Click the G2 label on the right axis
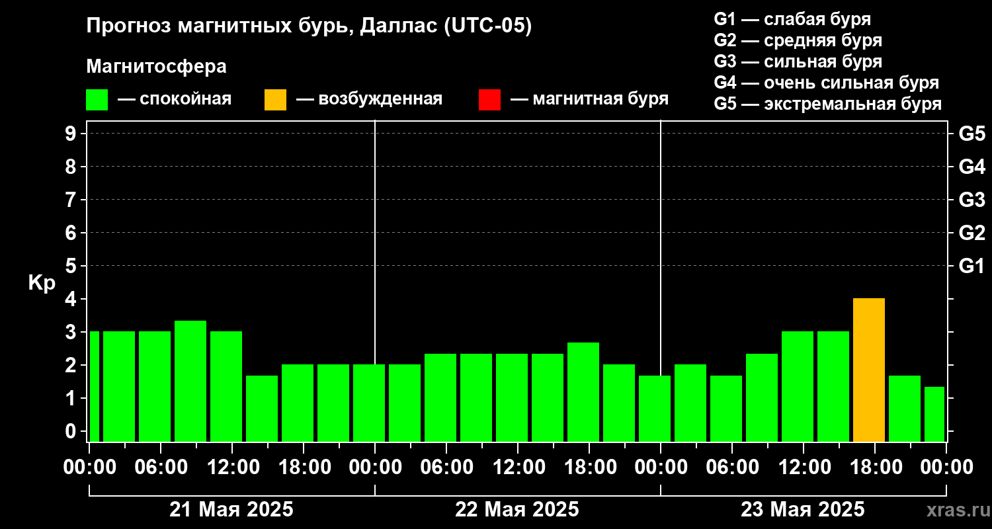Image resolution: width=992 pixels, height=529 pixels. tap(971, 233)
